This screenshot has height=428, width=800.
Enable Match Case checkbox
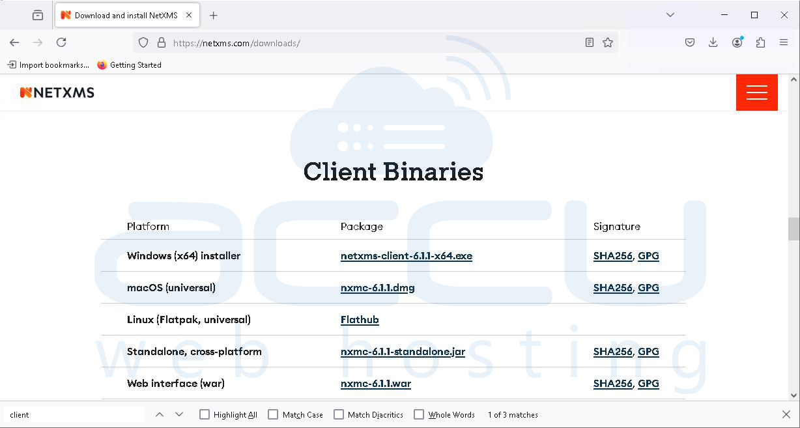pyautogui.click(x=273, y=415)
